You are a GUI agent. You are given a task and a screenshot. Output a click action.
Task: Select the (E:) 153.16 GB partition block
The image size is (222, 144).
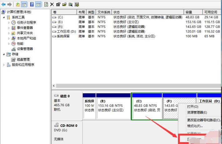tap(113, 106)
